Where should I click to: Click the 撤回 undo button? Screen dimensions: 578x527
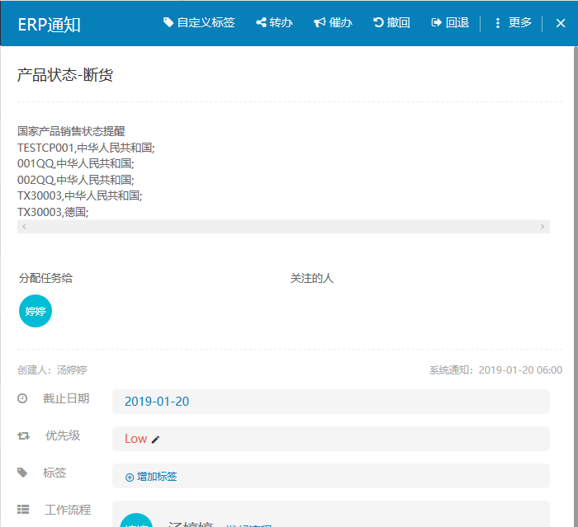391,23
